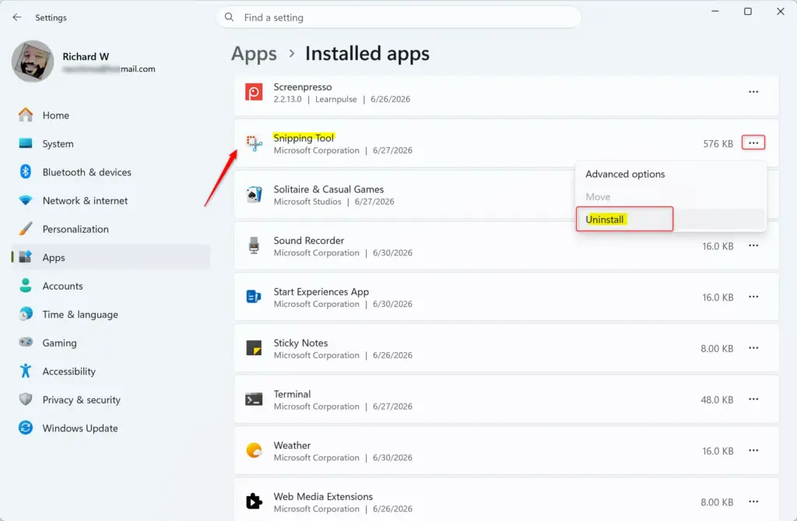Click the Solitaire & Casual Games icon

255,195
